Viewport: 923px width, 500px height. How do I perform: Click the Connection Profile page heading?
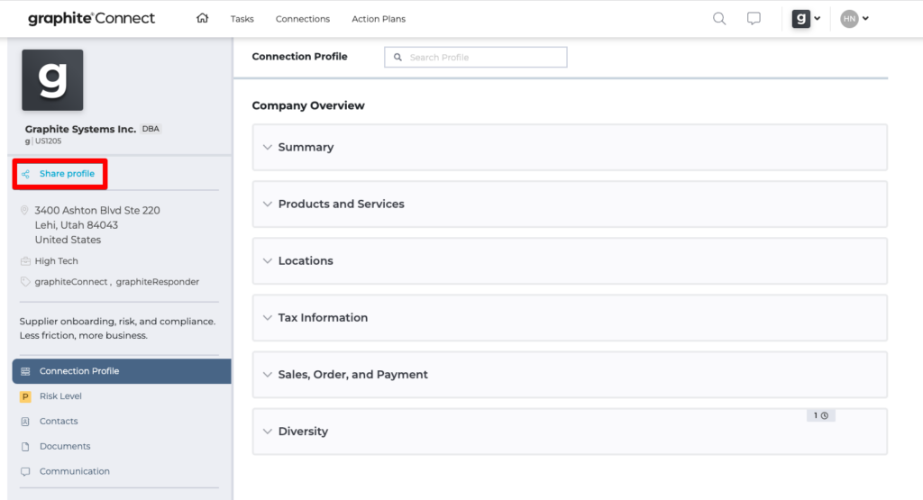point(299,57)
